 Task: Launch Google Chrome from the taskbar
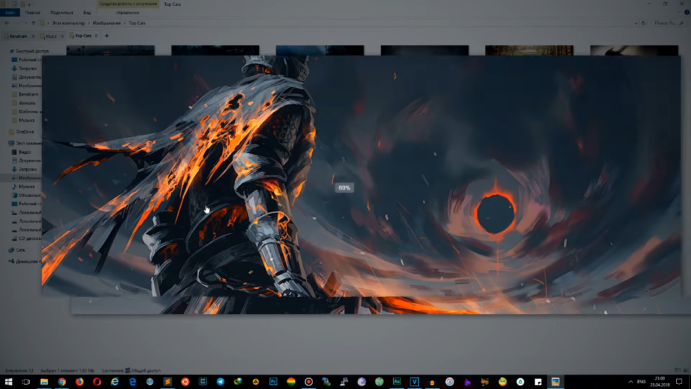click(62, 381)
